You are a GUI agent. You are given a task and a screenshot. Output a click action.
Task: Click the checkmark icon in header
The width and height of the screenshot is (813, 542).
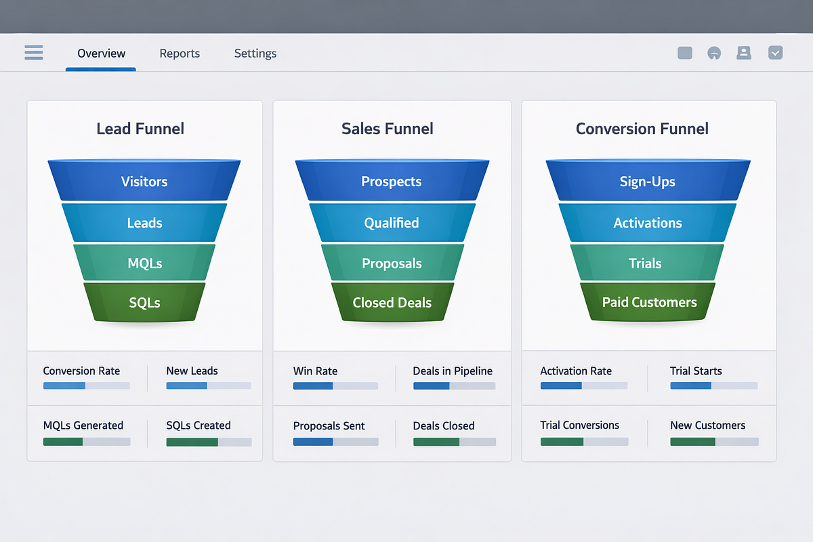point(776,53)
